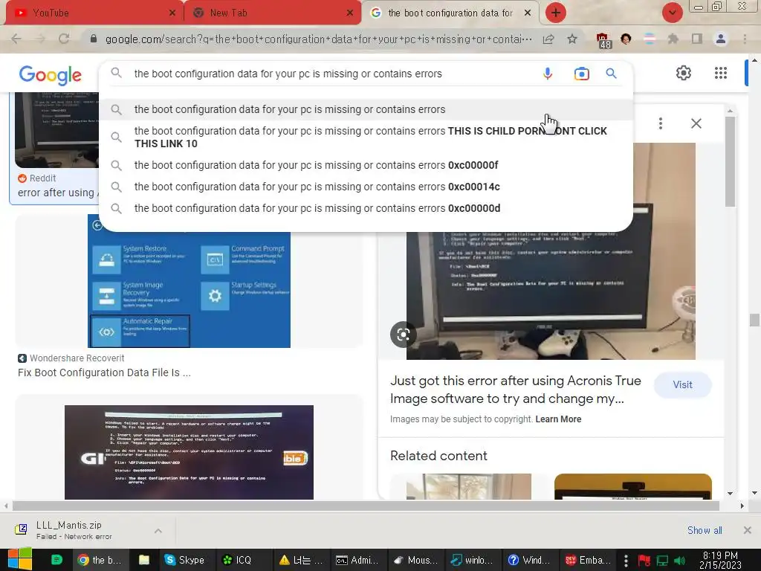Screen dimensions: 761x571
Task: Click the page vertical scrollbar thumb
Action: click(754, 320)
